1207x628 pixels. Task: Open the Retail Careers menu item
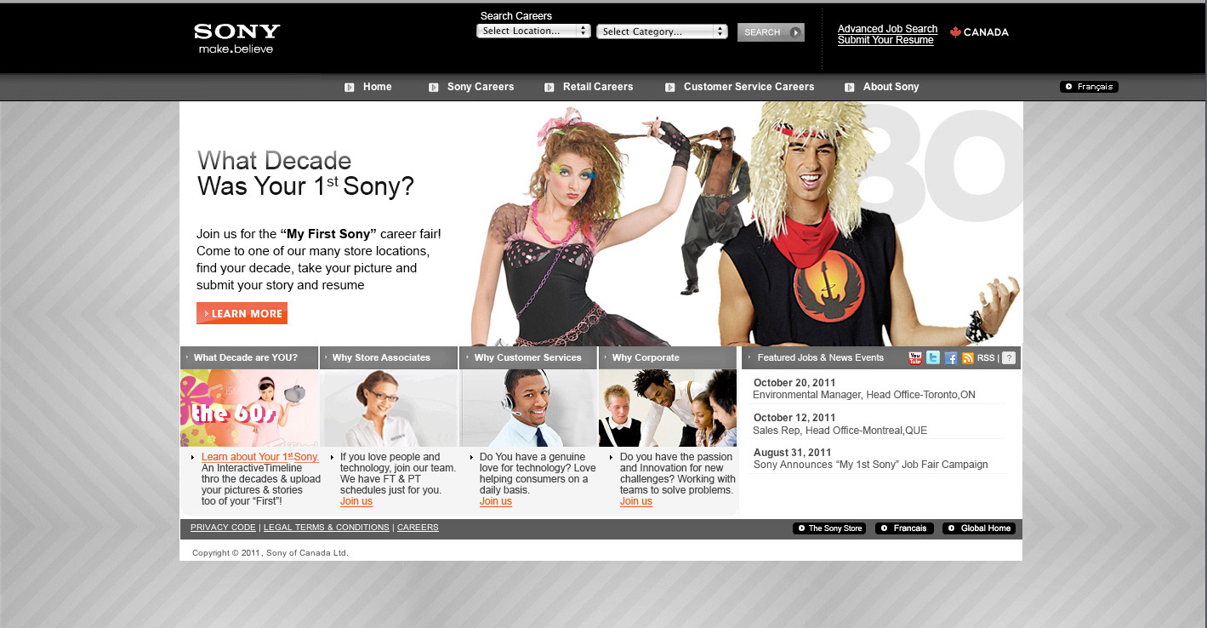[598, 87]
